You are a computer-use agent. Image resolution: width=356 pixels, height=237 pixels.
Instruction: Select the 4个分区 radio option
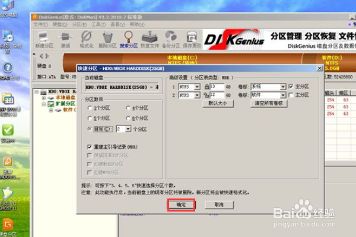(128, 108)
